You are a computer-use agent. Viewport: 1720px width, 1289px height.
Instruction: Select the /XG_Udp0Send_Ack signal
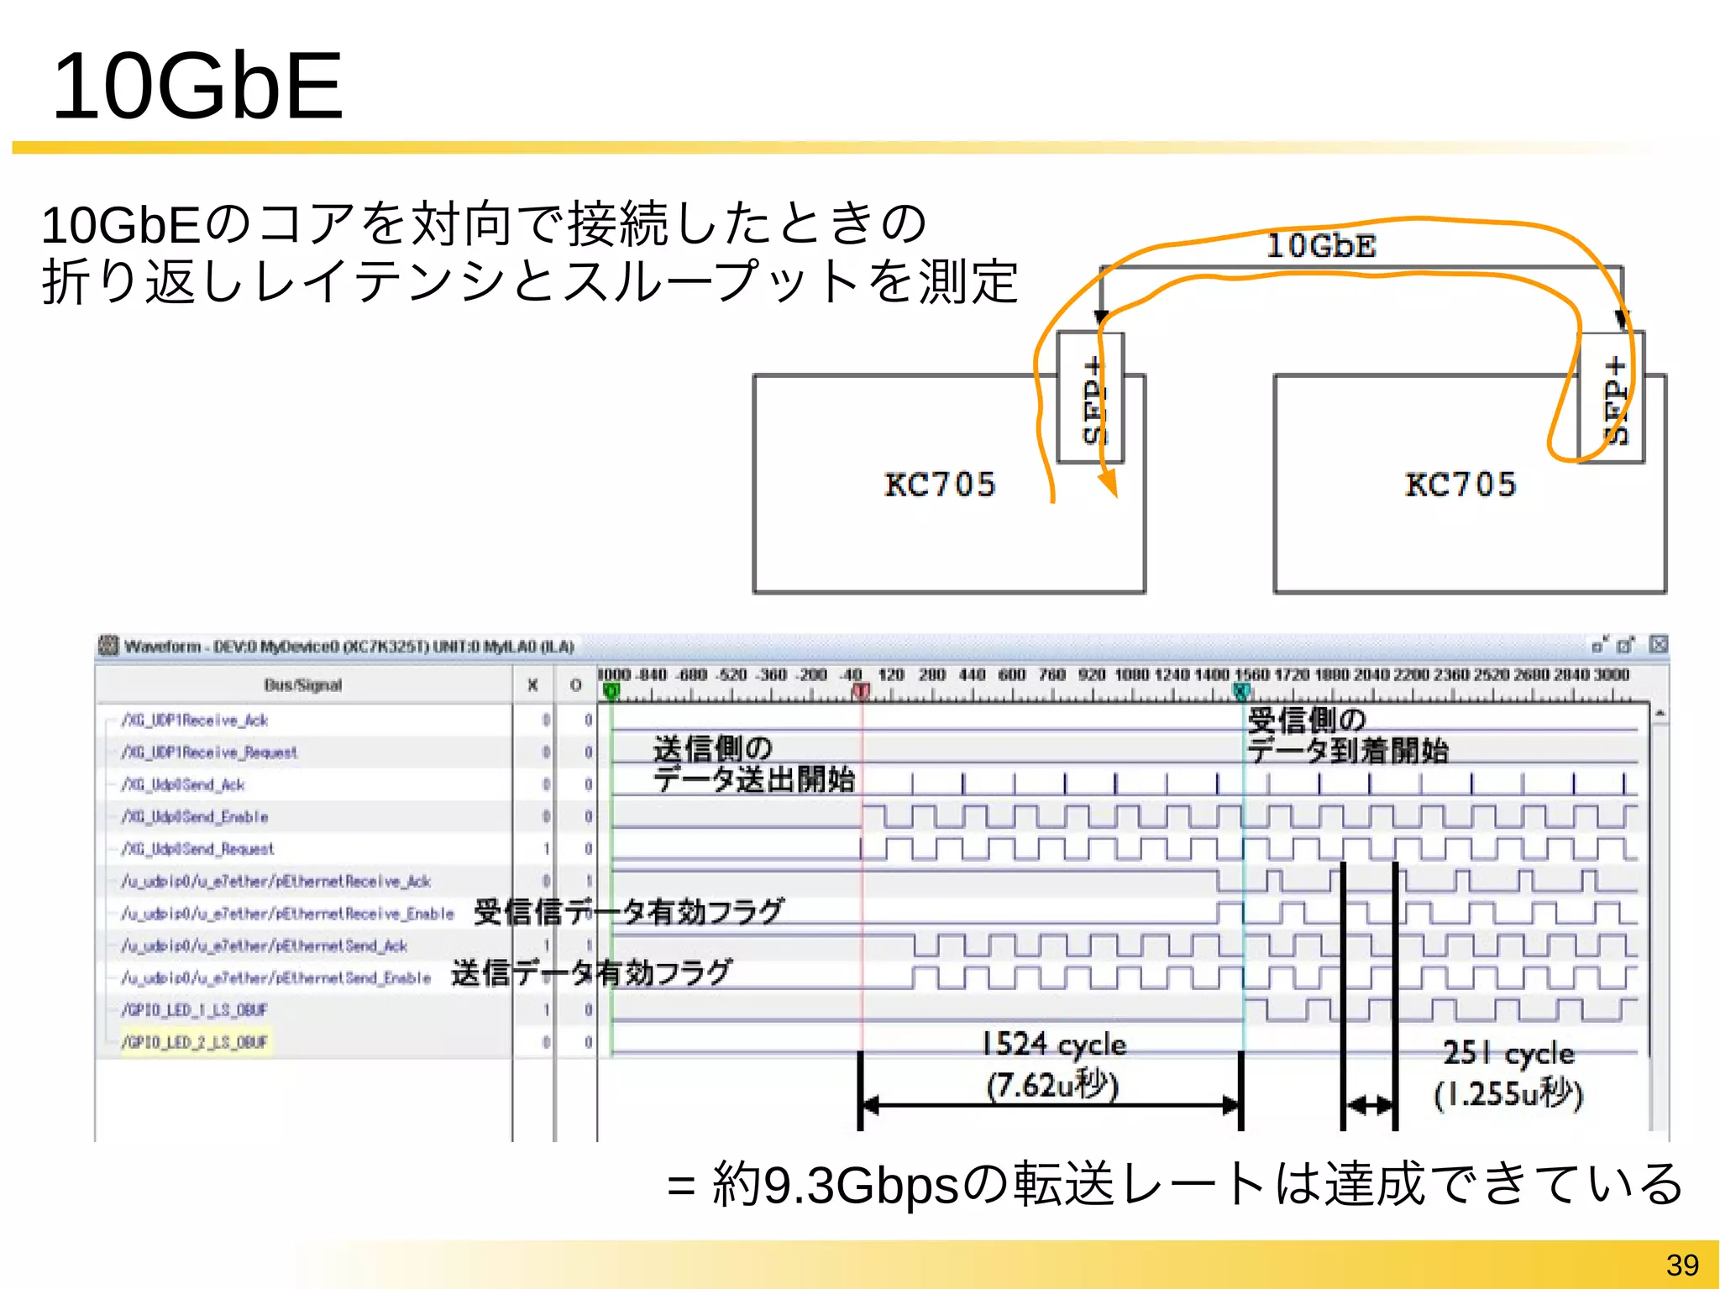pyautogui.click(x=182, y=784)
